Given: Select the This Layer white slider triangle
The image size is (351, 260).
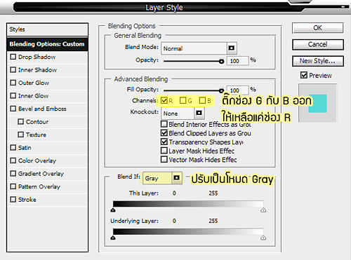Looking at the screenshot, I should [263, 210].
